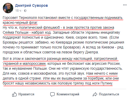Image resolution: width=129 pixels, height=99 pixels.
Task: Open the author name Дмитрий Суворов link
Action: (x=32, y=6)
